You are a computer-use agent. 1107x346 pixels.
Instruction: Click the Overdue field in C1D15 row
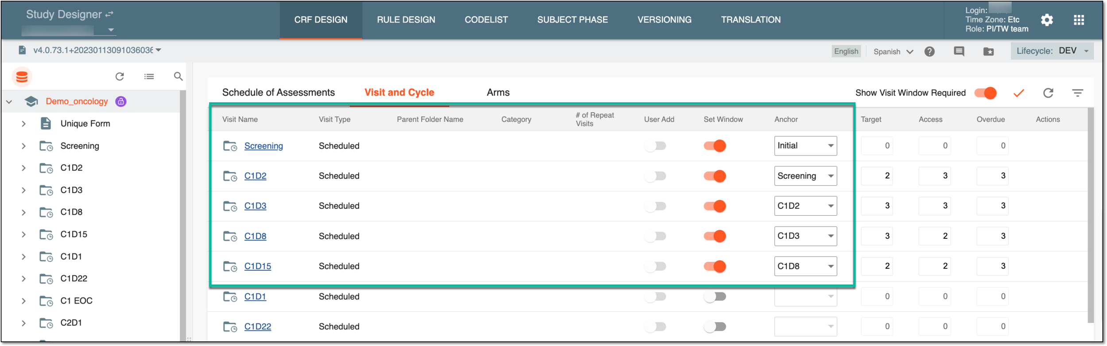pos(992,266)
